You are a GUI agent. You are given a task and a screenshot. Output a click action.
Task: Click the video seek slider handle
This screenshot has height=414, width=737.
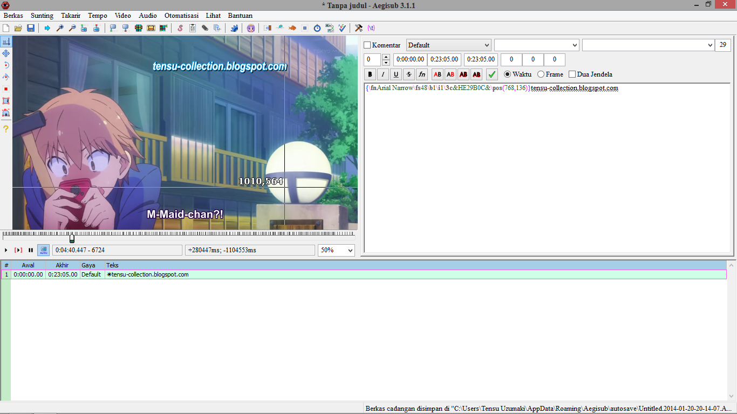(72, 238)
